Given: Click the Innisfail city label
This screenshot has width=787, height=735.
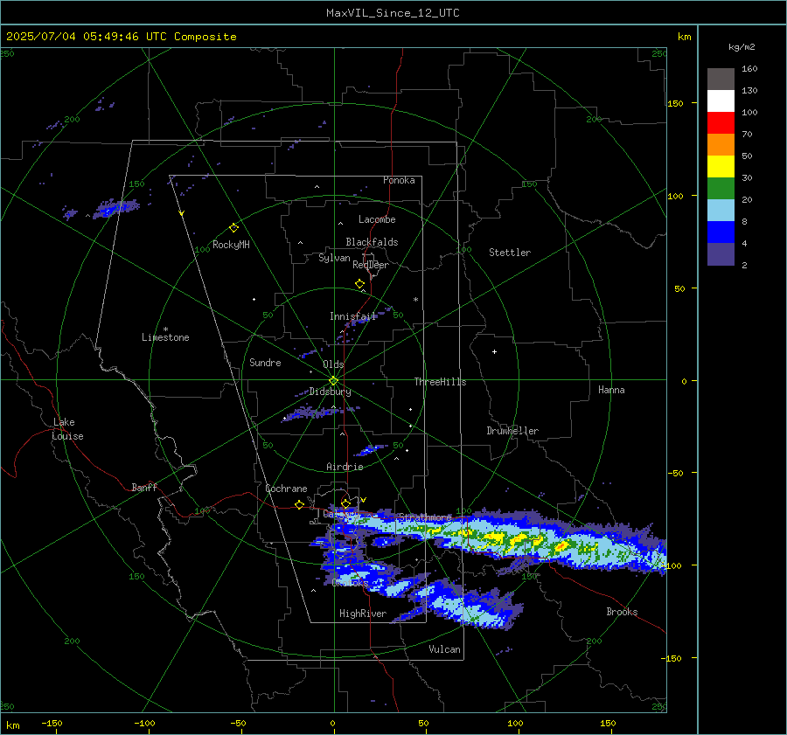Looking at the screenshot, I should [353, 316].
